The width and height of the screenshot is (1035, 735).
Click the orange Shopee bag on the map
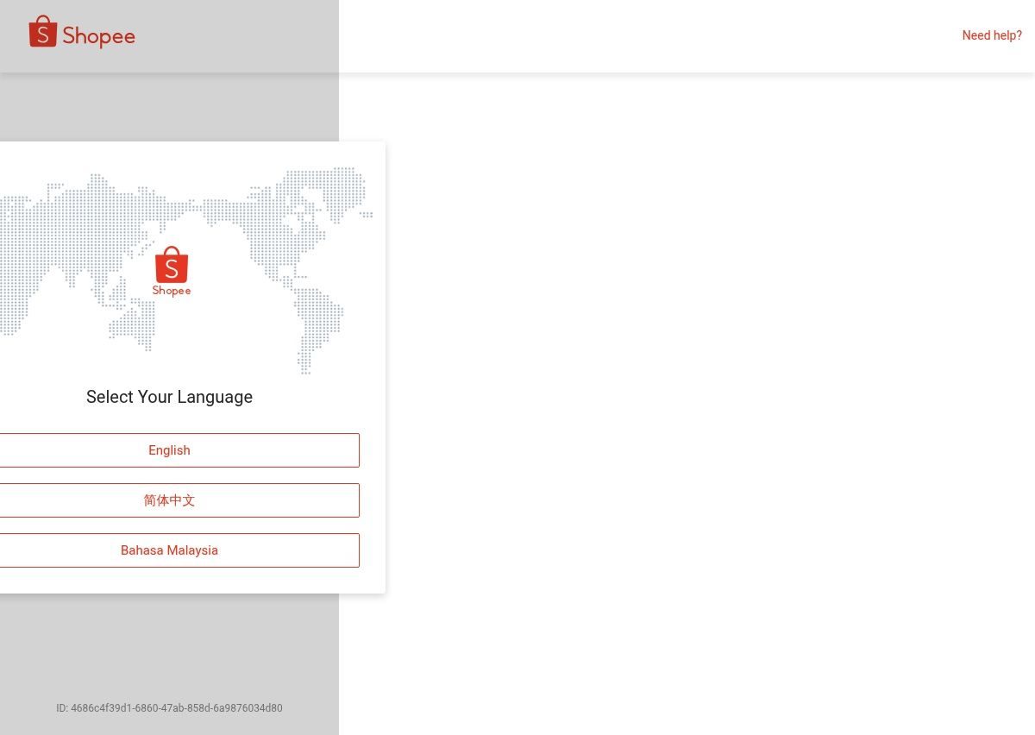[172, 265]
